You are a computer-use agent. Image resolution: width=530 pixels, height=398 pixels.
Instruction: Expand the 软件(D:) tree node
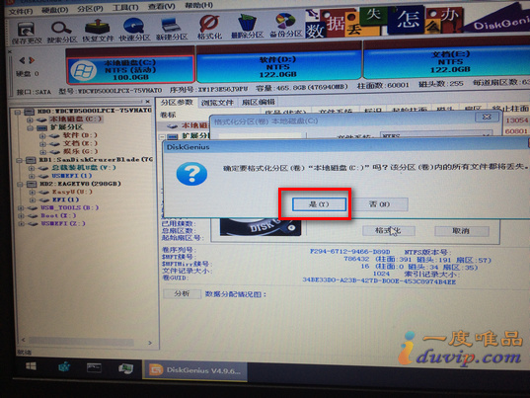(x=42, y=136)
